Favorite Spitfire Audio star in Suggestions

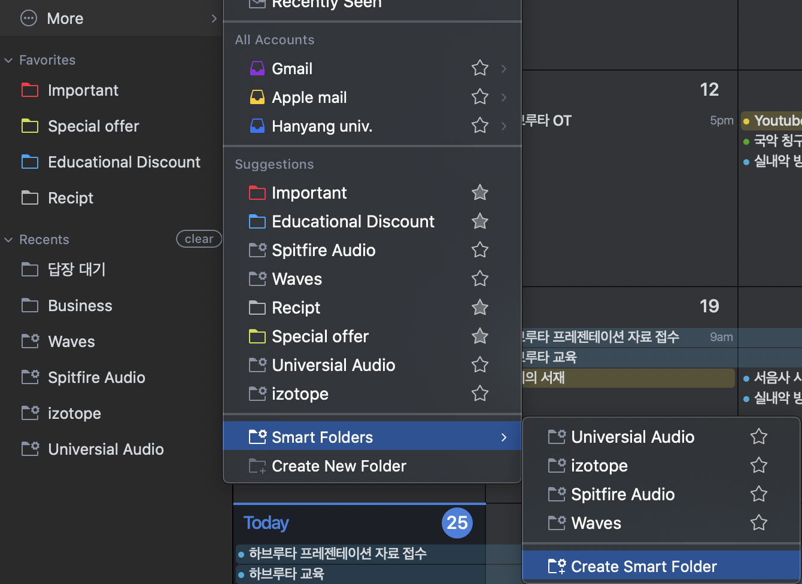pos(480,250)
